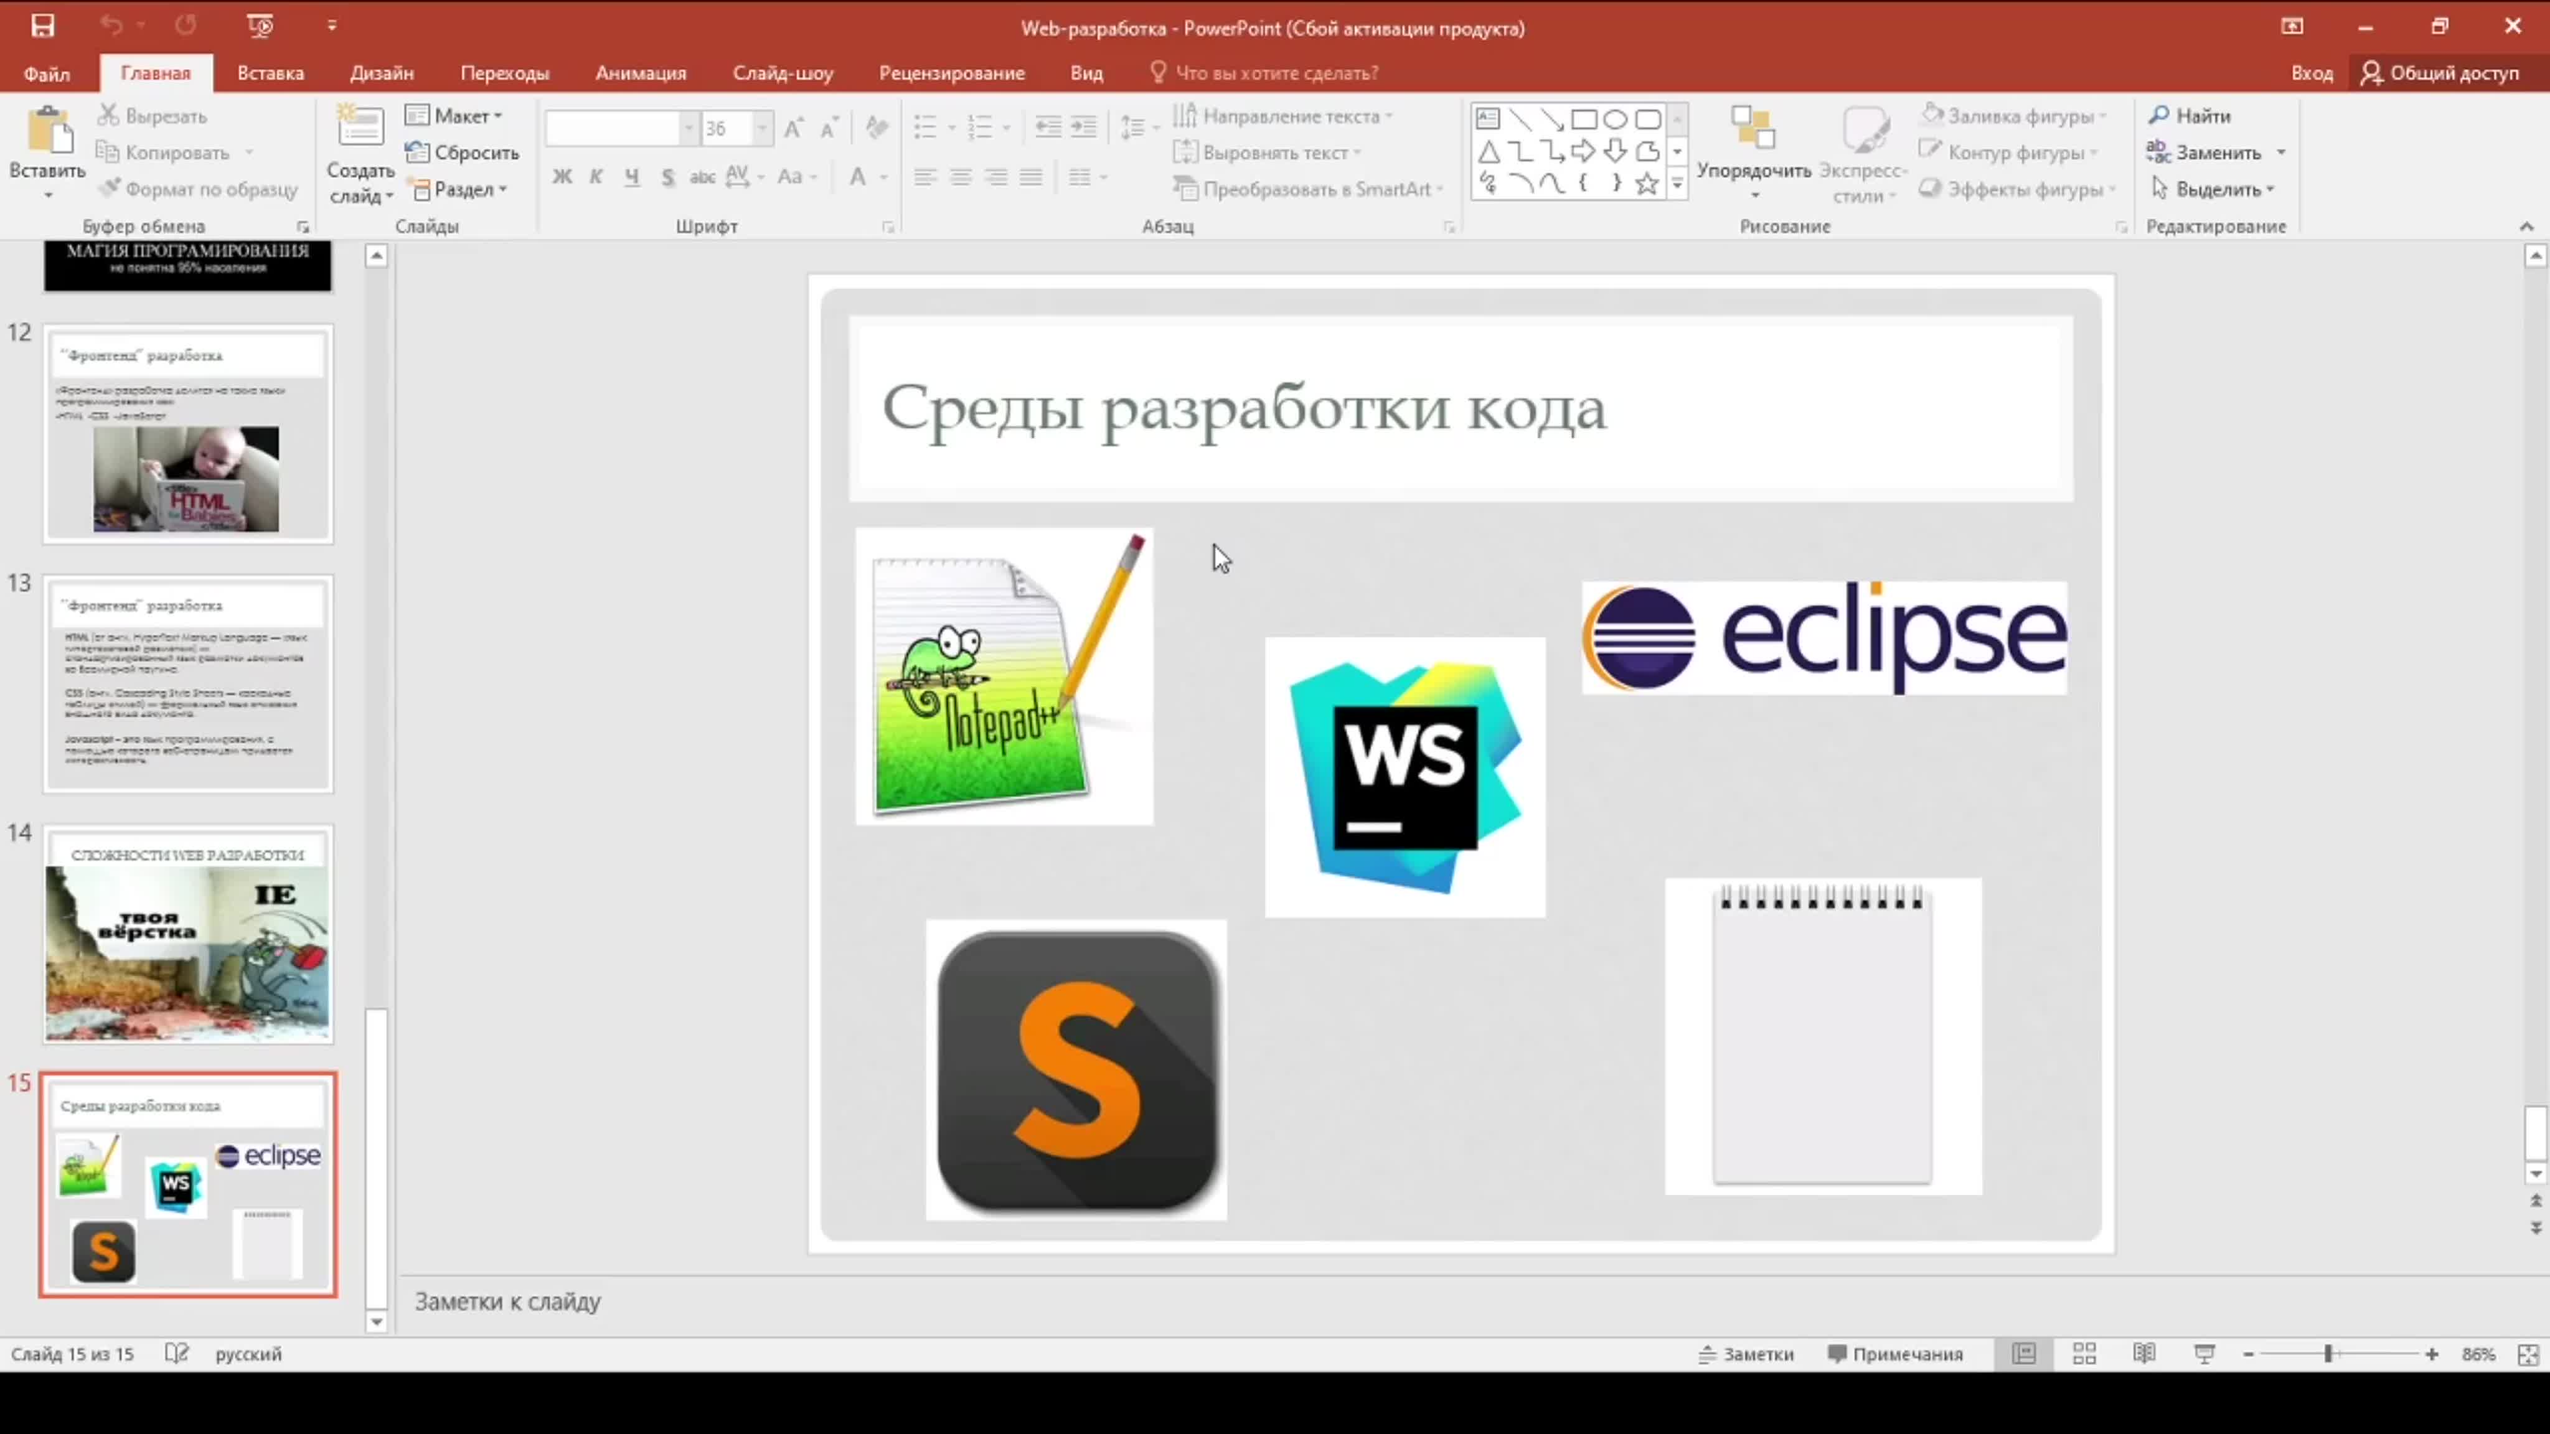This screenshot has height=1434, width=2550.
Task: Switch to the Insert (Вставка) tab
Action: [270, 73]
